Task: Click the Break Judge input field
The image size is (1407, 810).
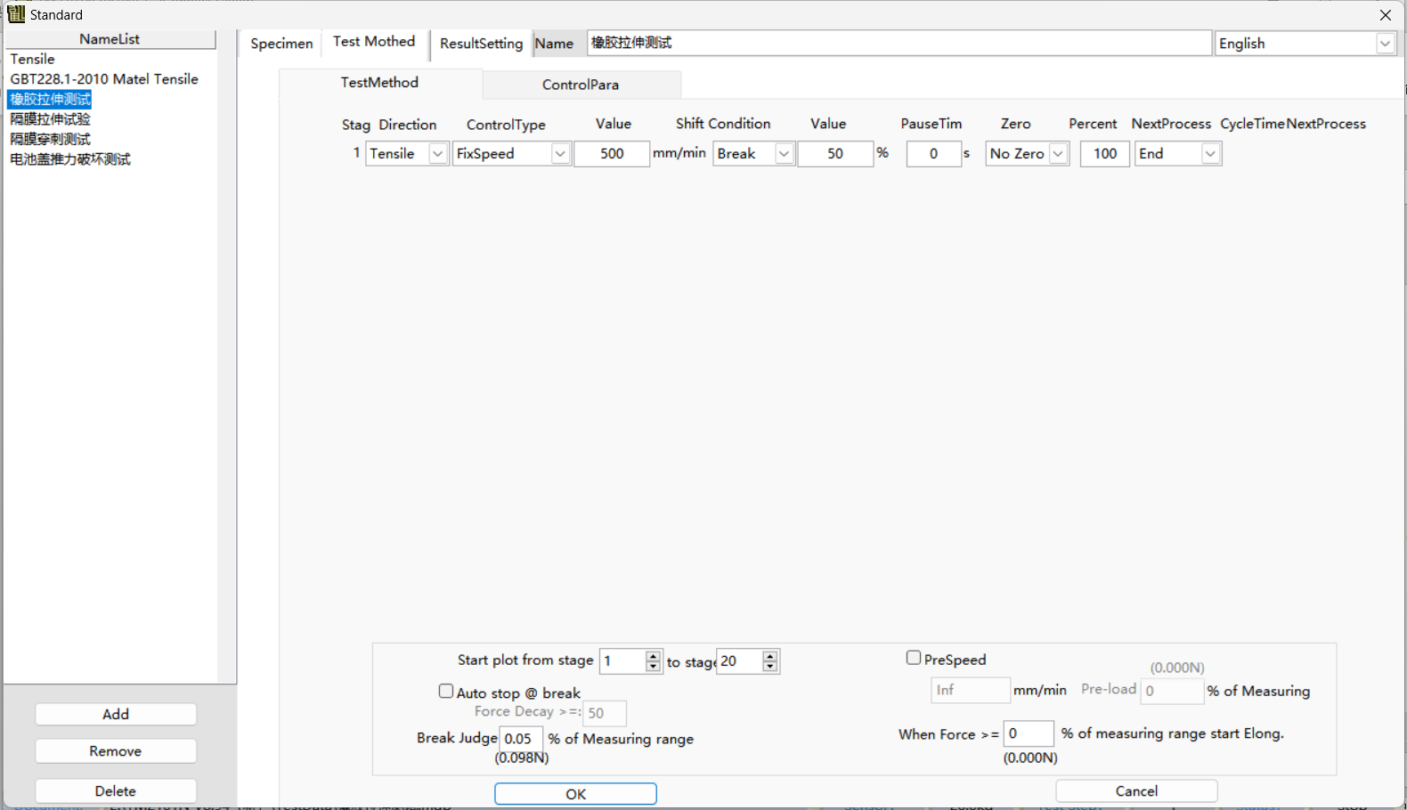Action: coord(521,739)
